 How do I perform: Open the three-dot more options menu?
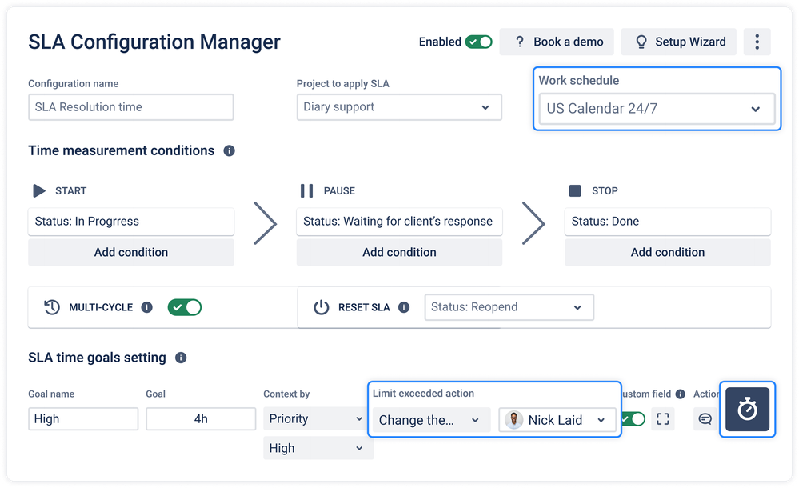click(757, 42)
